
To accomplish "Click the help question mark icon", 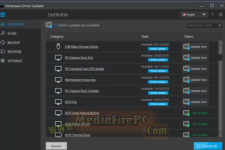I will coord(212,14).
